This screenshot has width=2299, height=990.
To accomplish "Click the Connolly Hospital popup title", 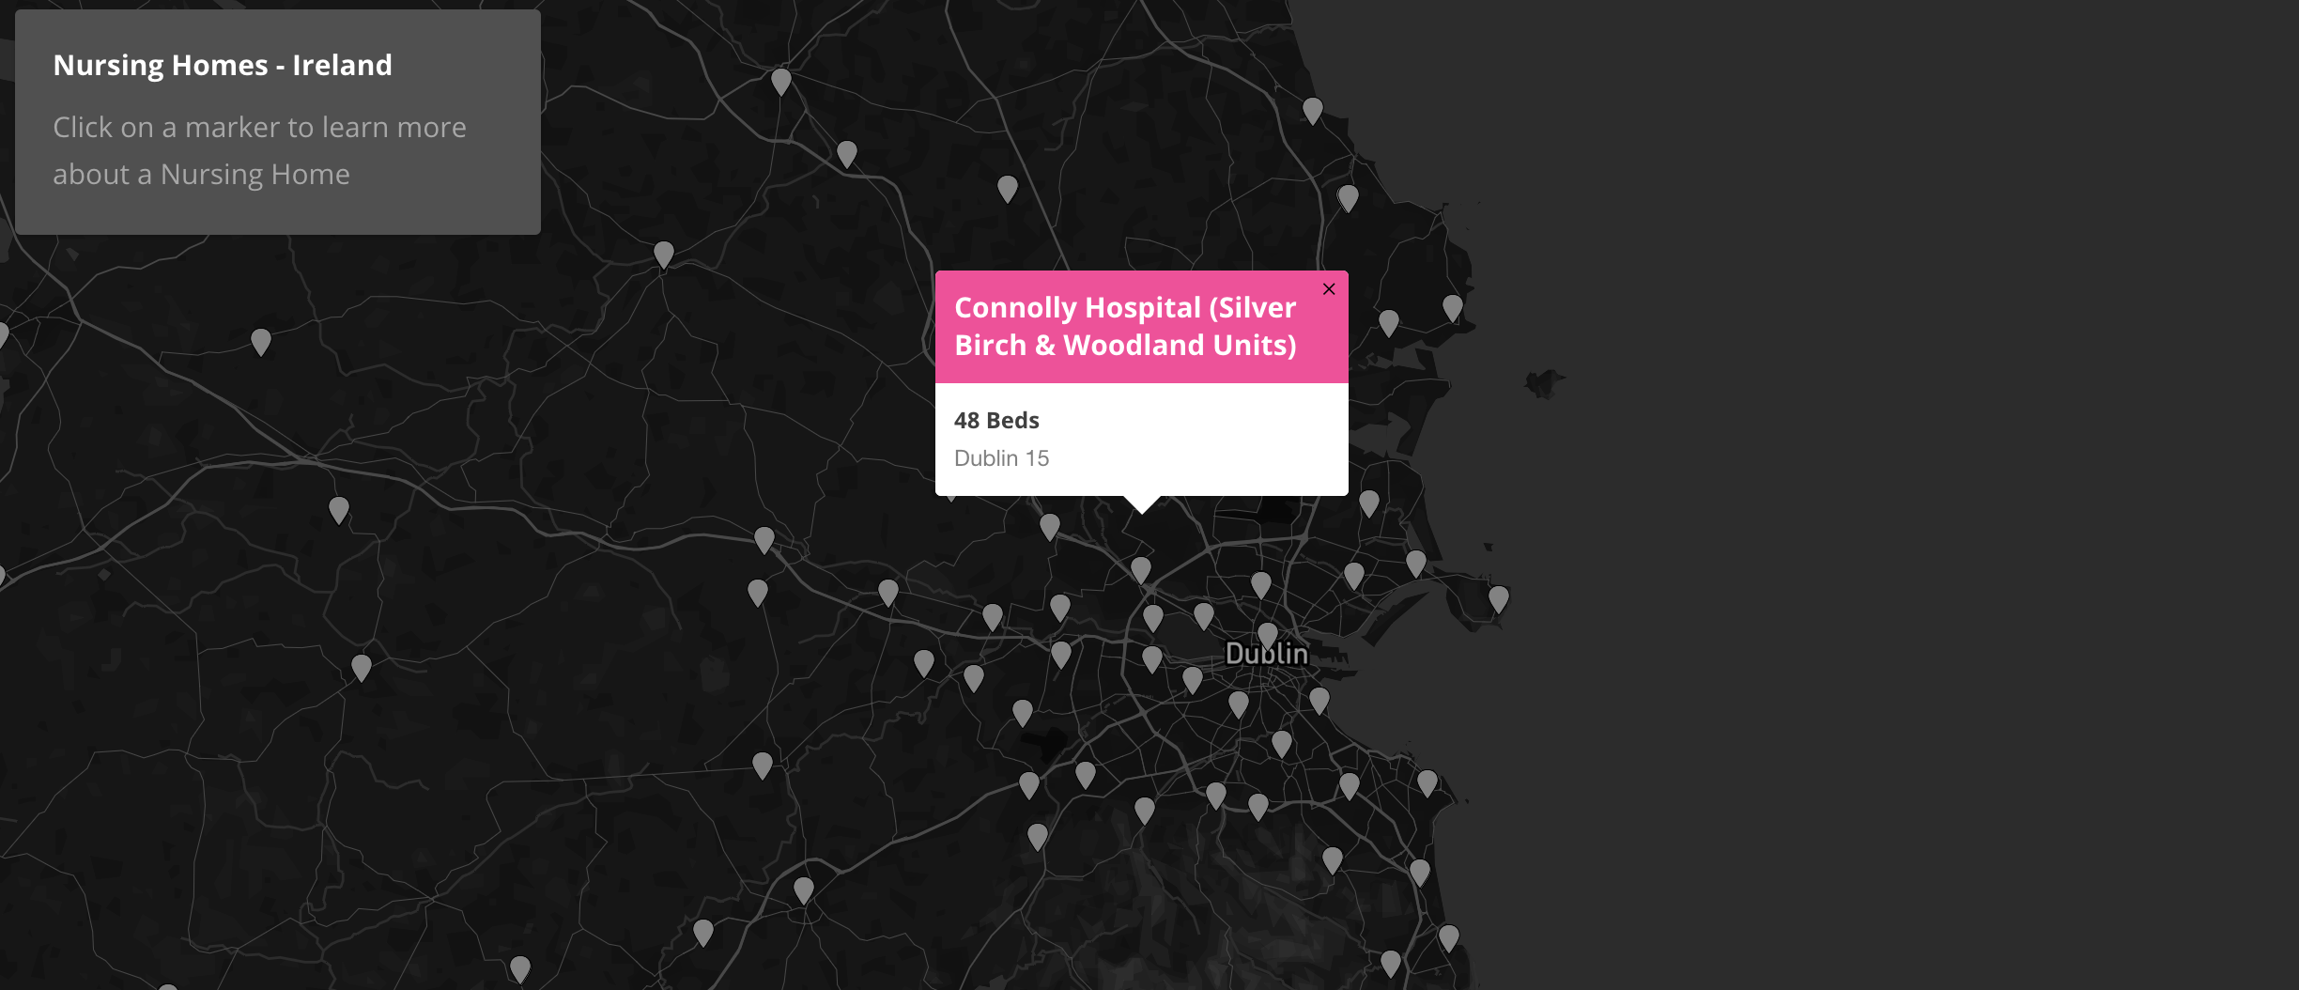I will tap(1125, 326).
